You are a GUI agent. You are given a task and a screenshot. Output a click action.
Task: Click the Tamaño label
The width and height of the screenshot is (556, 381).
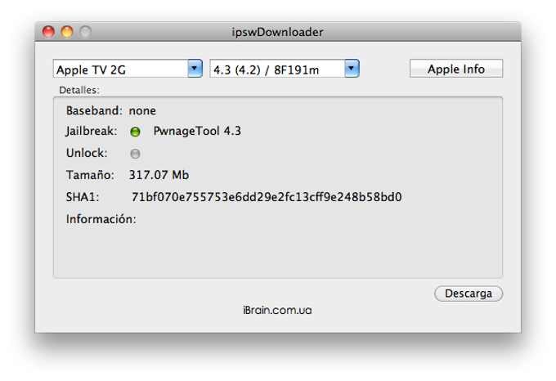pyautogui.click(x=90, y=175)
